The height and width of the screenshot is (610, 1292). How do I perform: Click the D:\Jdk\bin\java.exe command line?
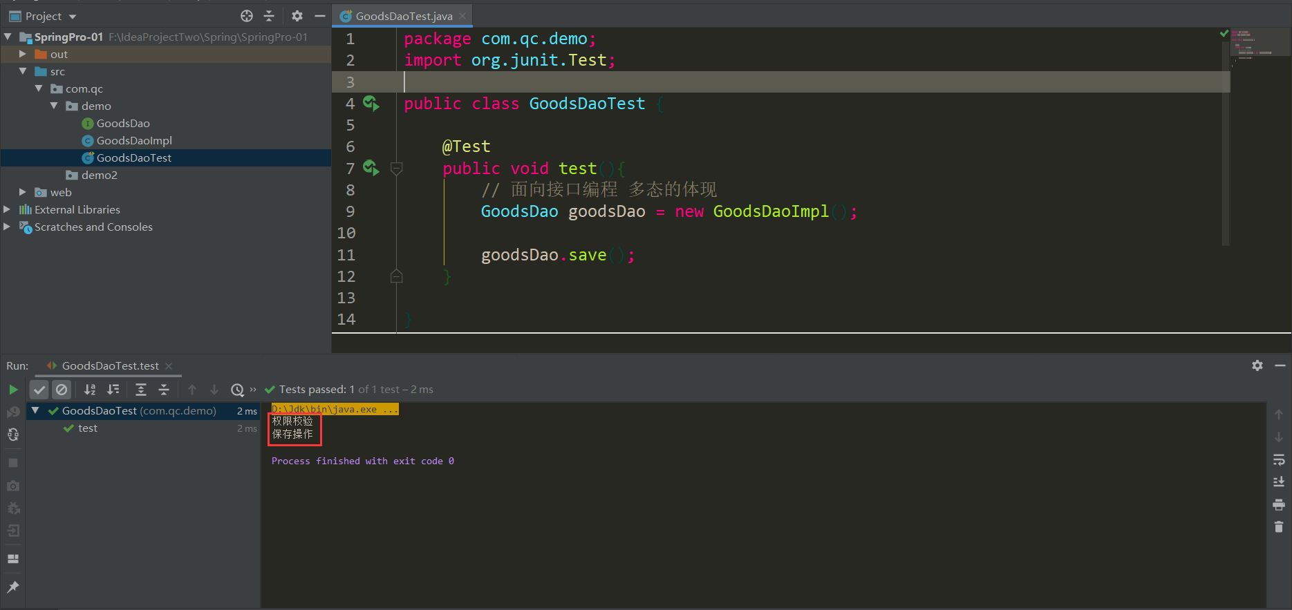coord(335,409)
